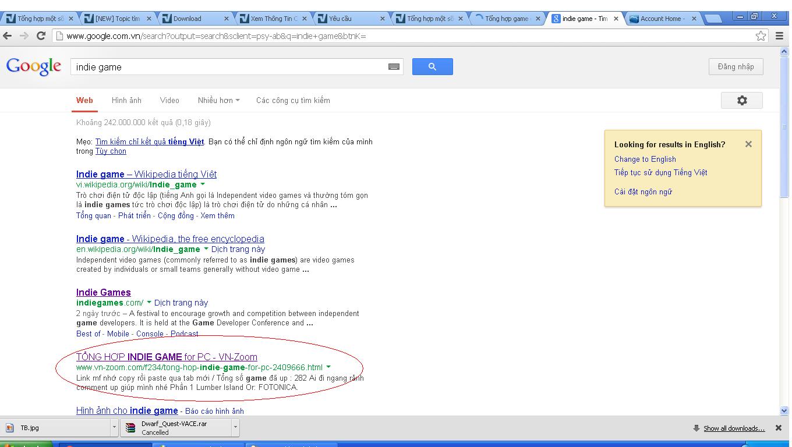
Task: Click "Báo cáo hình ảnh" link
Action: point(214,411)
